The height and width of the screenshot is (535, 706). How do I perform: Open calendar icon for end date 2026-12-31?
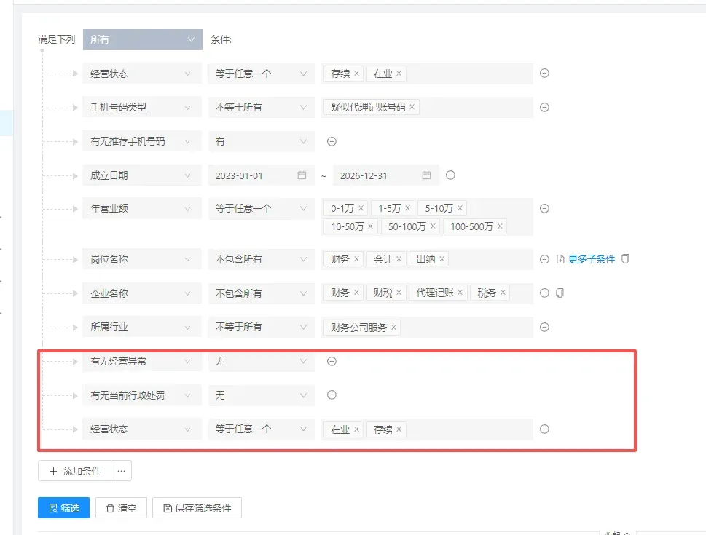[x=426, y=175]
